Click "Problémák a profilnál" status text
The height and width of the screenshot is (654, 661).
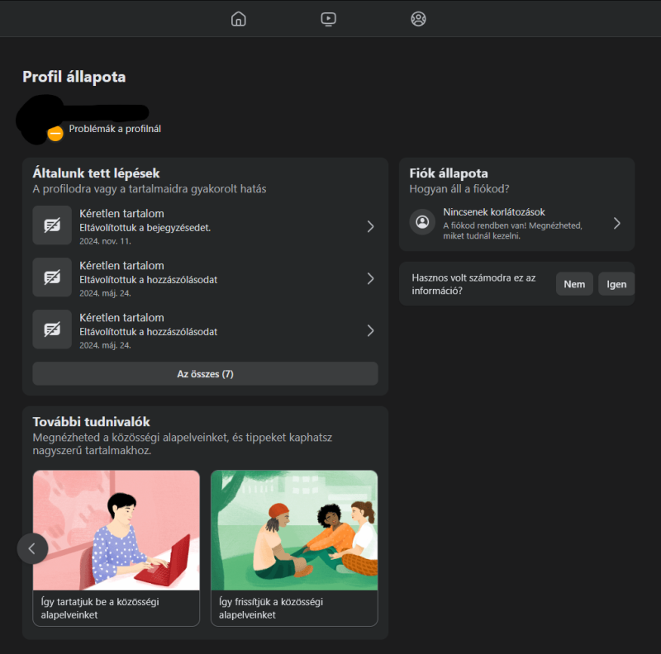pyautogui.click(x=115, y=129)
